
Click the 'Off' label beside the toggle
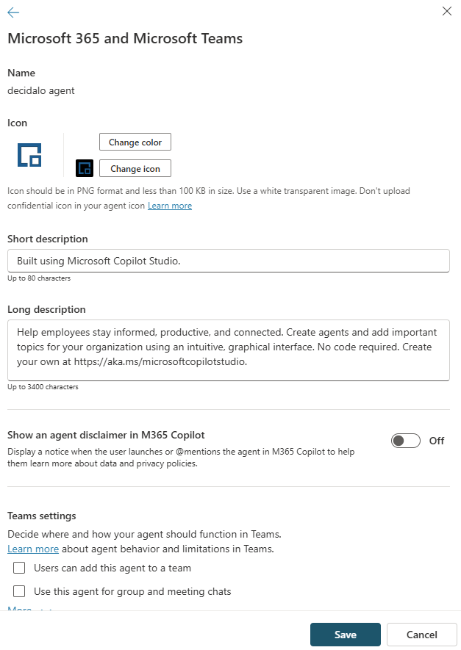click(437, 441)
